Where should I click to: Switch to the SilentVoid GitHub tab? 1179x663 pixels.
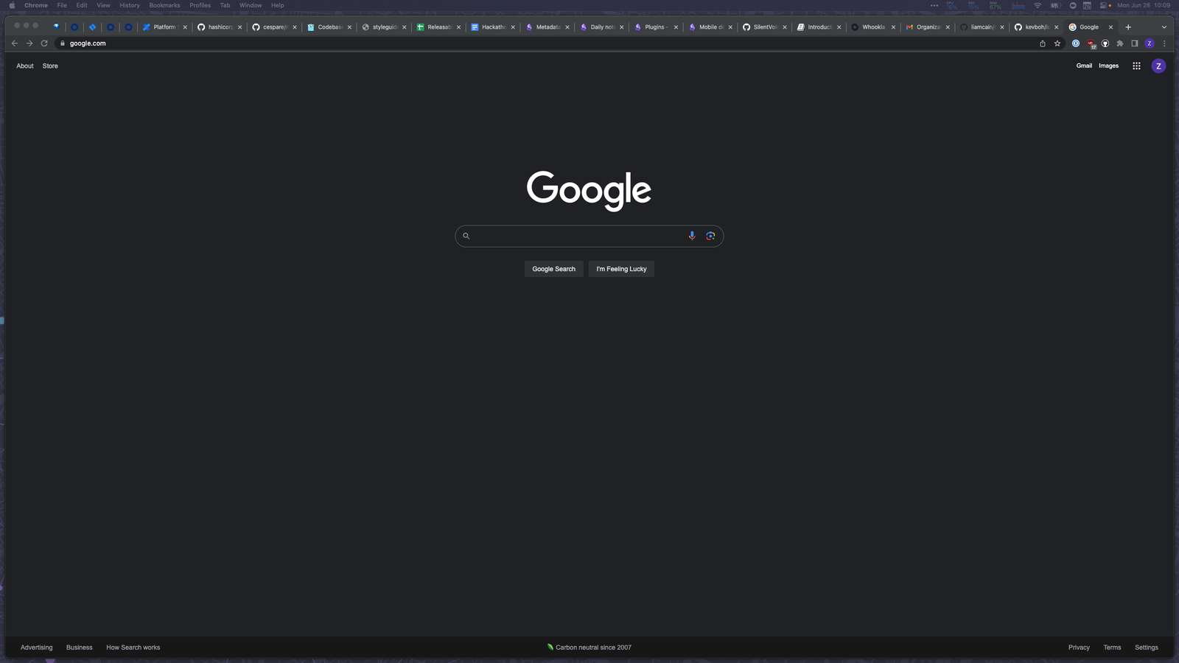click(765, 27)
